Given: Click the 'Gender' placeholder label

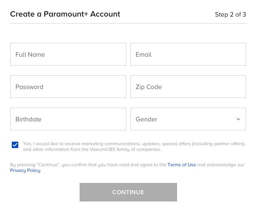Looking at the screenshot, I should click(146, 119).
